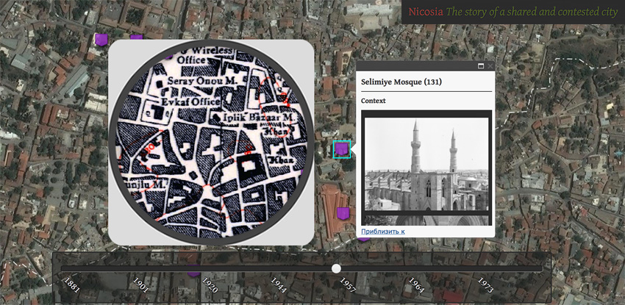625x305 pixels.
Task: Click the 'Приблизить к' zoom link
Action: (x=382, y=232)
